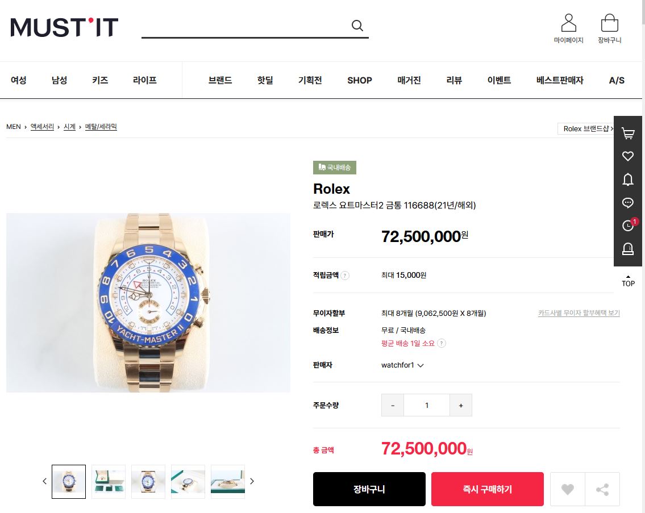Click the black 장바구니 button

click(369, 489)
